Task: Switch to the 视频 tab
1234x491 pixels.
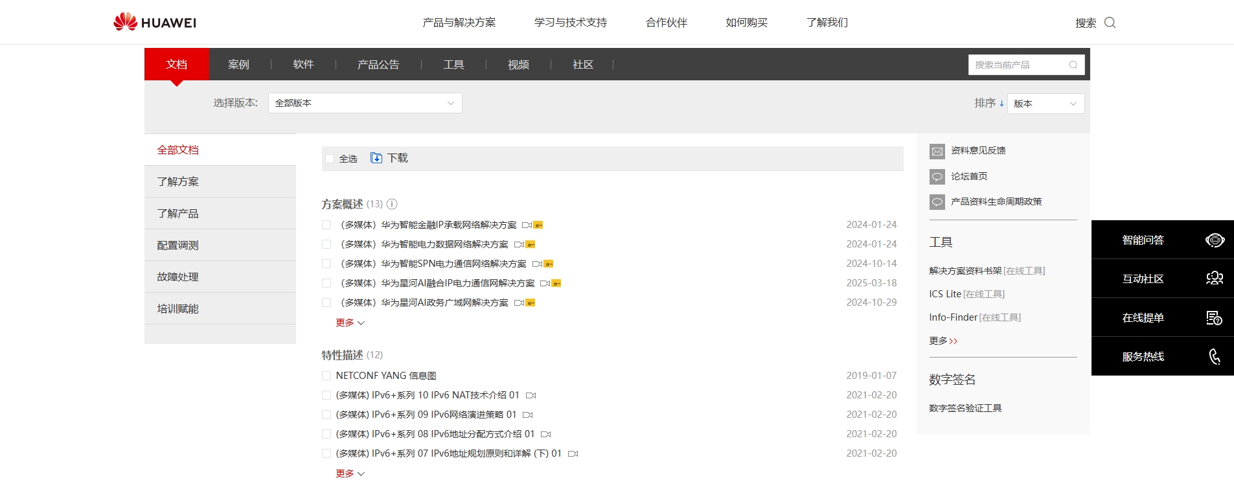Action: [518, 64]
